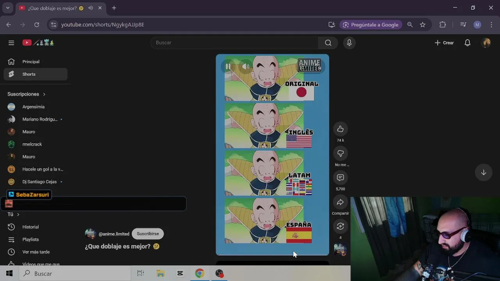Start voice search with microphone icon
The width and height of the screenshot is (500, 281).
349,43
